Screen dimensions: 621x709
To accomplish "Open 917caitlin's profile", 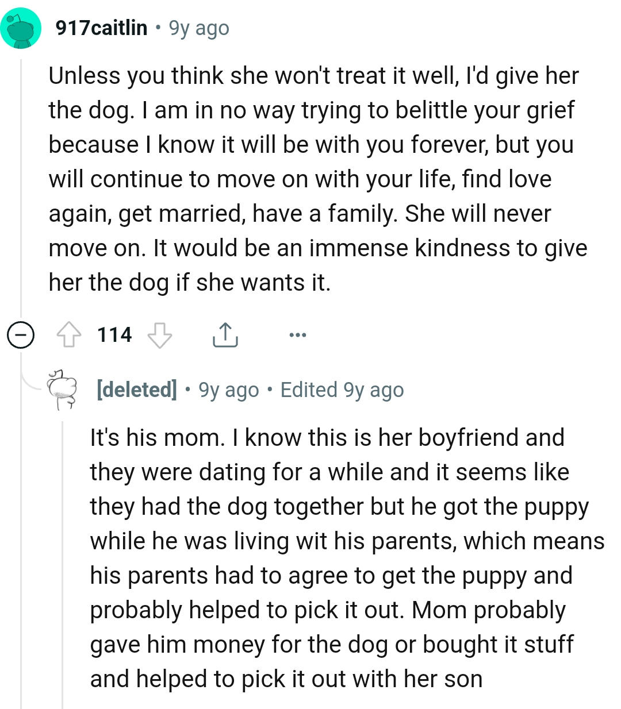I will click(101, 27).
